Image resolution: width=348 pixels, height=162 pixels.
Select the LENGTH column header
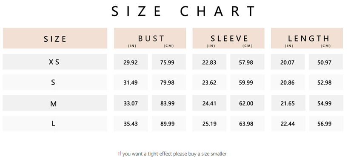point(307,38)
